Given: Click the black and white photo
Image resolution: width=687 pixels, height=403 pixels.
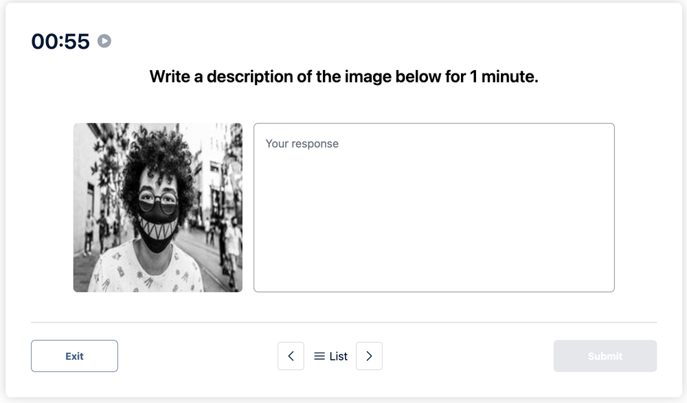Looking at the screenshot, I should [157, 207].
